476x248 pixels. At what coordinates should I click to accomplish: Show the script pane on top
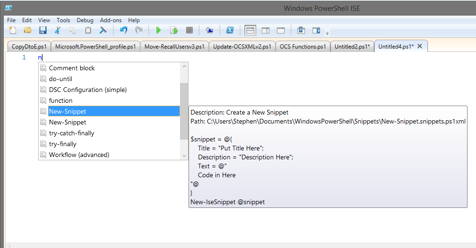coord(250,30)
